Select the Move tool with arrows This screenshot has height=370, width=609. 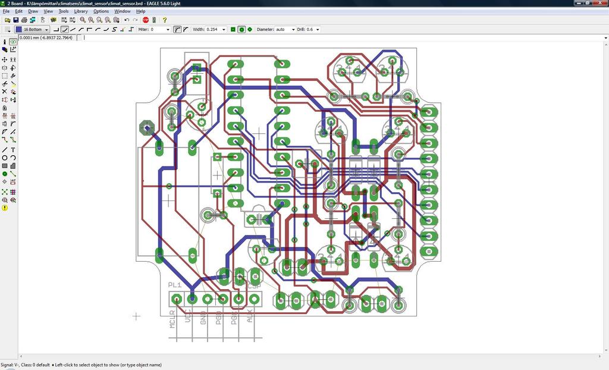pos(5,60)
